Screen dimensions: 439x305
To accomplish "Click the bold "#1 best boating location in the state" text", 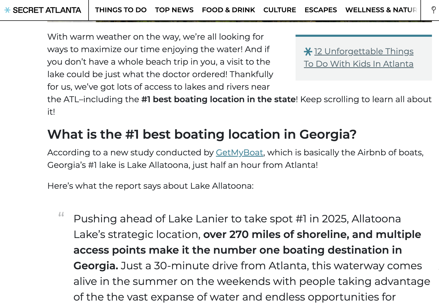I will click(x=218, y=99).
